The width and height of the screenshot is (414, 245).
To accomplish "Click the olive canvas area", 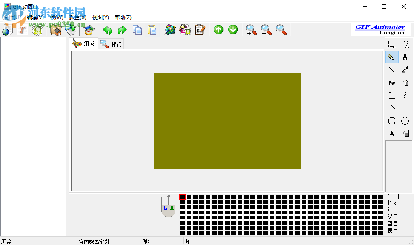I will tap(227, 121).
